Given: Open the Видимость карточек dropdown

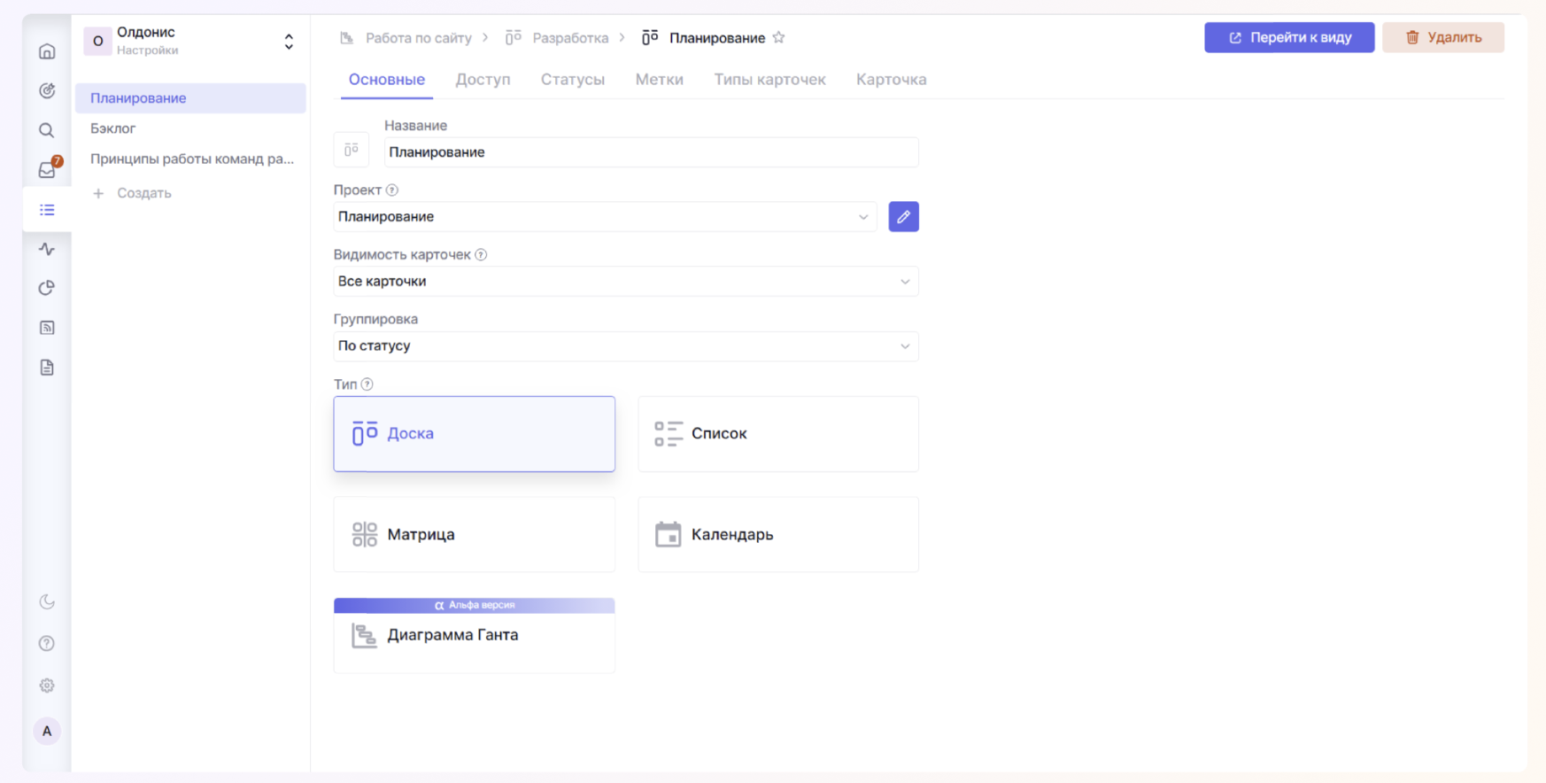Looking at the screenshot, I should pyautogui.click(x=625, y=282).
